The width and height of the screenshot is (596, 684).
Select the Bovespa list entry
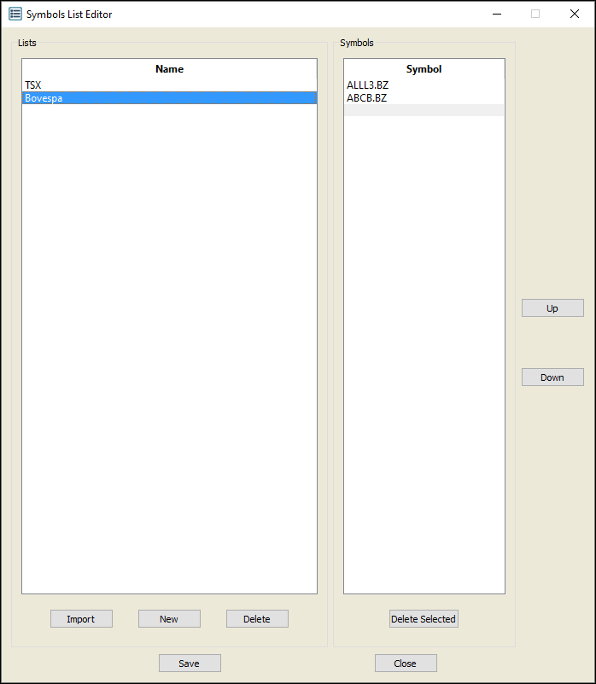[44, 98]
